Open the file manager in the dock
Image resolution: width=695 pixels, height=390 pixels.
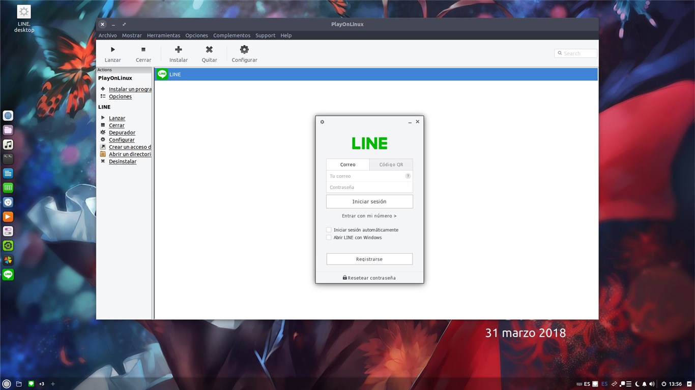coord(8,130)
